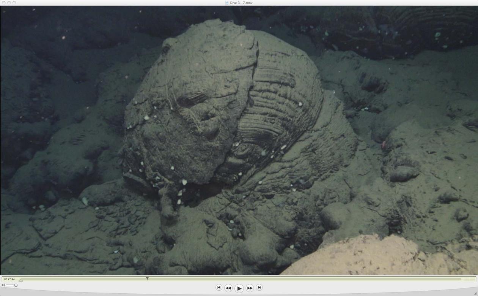This screenshot has height=296, width=478.
Task: Mute audio via the speaker icon
Action: coord(3,285)
